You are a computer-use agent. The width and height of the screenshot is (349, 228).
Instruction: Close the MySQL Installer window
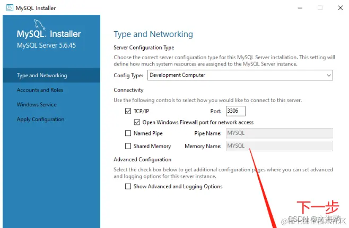(x=341, y=8)
